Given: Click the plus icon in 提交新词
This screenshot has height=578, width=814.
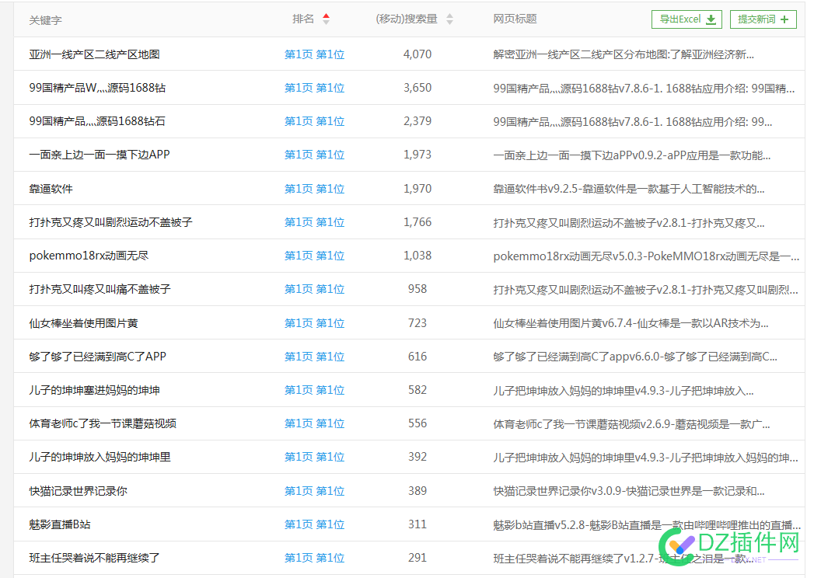Looking at the screenshot, I should (784, 19).
